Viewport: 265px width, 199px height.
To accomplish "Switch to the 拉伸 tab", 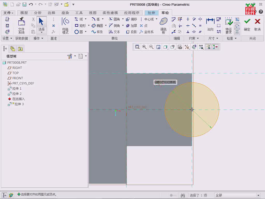I will point(151,13).
